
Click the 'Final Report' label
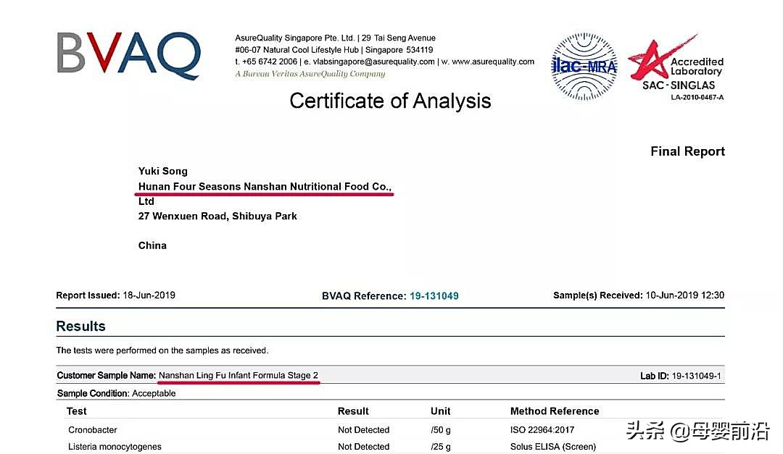pos(687,151)
